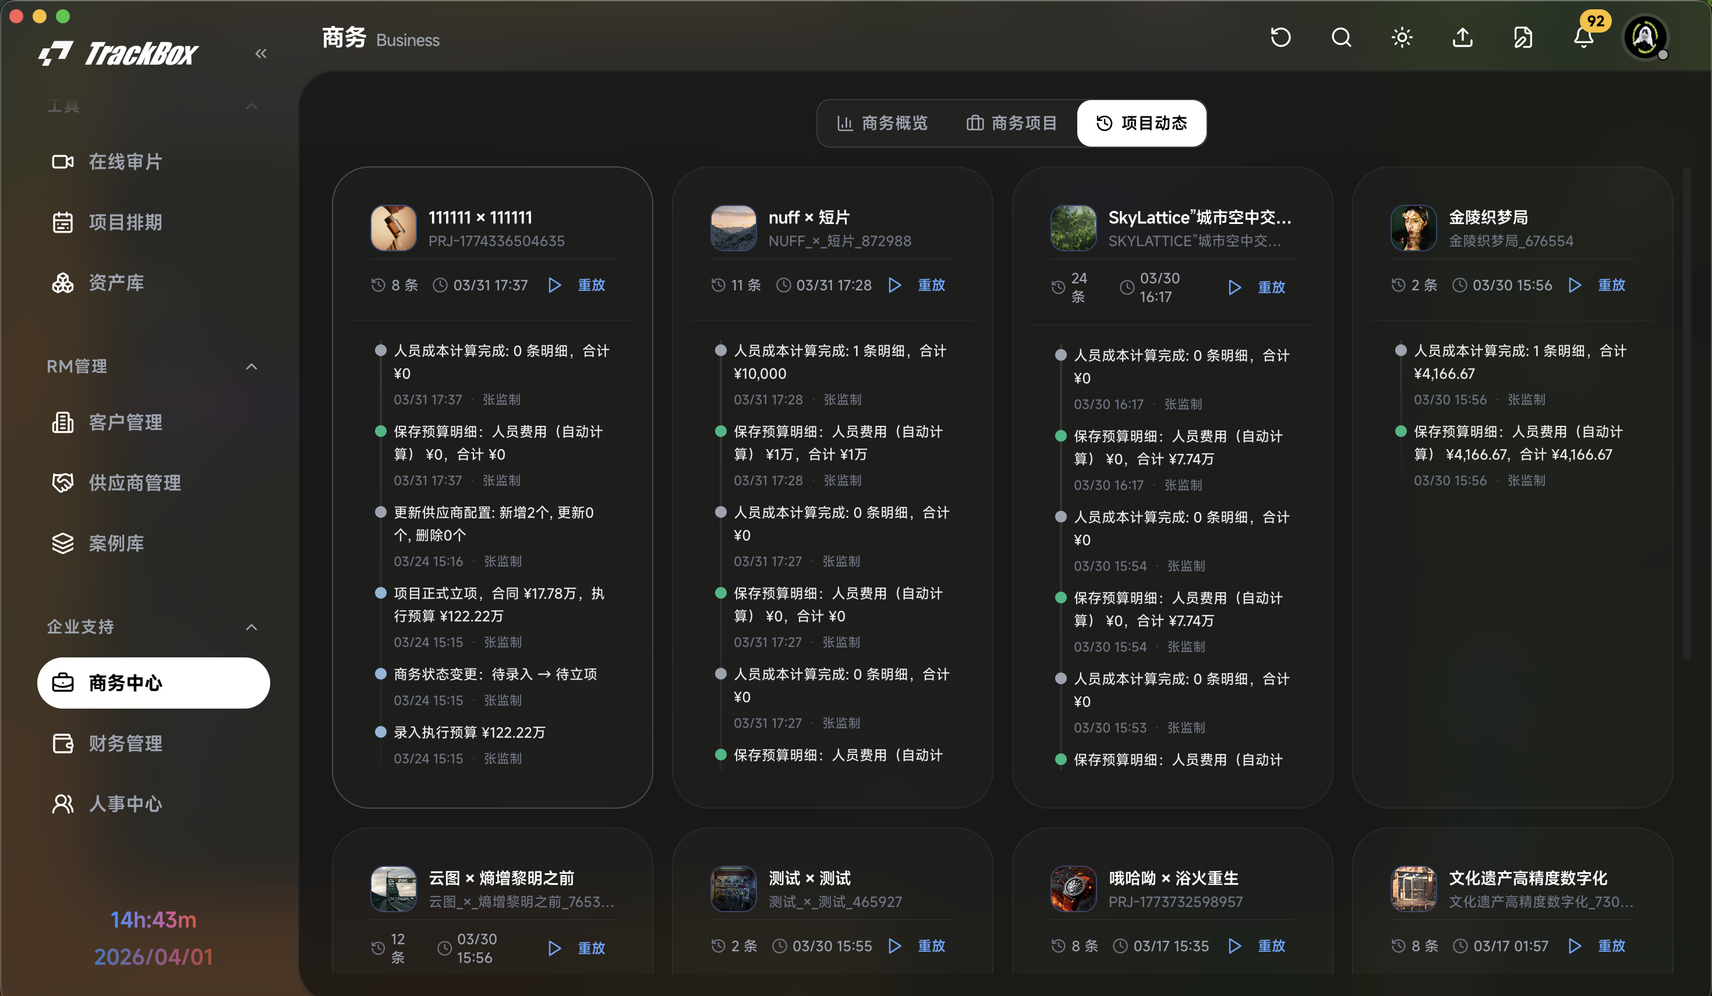Viewport: 1712px width, 996px height.
Task: Toggle light theme with the sun icon
Action: coord(1402,37)
